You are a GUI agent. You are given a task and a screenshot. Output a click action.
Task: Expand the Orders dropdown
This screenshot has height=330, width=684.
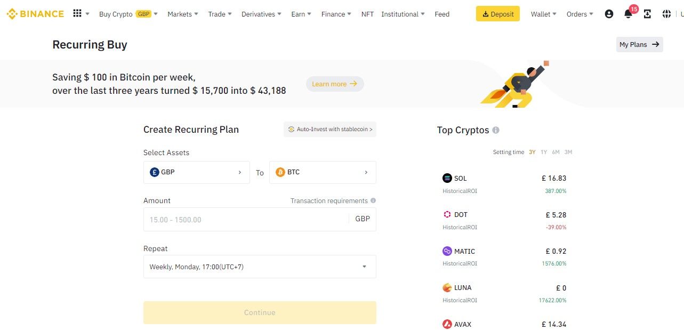(x=580, y=14)
